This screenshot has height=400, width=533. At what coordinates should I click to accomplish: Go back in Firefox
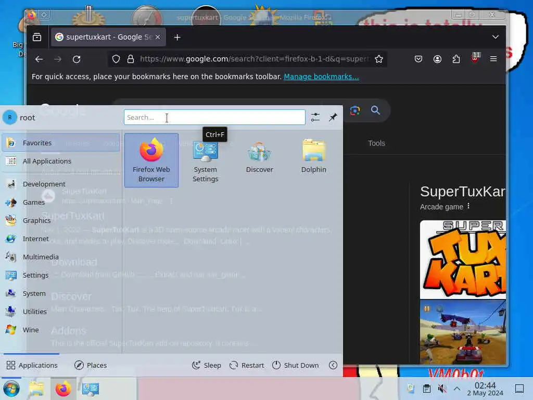[x=39, y=59]
